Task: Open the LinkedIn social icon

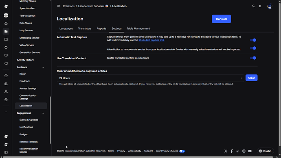Action: tap(238, 151)
